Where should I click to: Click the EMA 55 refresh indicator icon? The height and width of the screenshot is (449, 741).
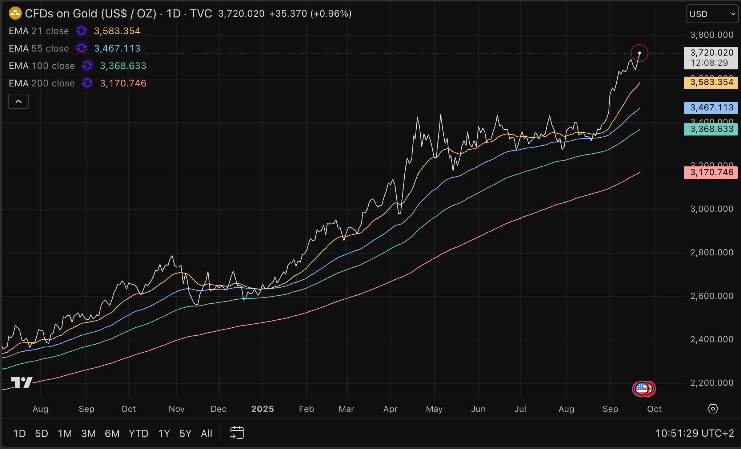(81, 48)
